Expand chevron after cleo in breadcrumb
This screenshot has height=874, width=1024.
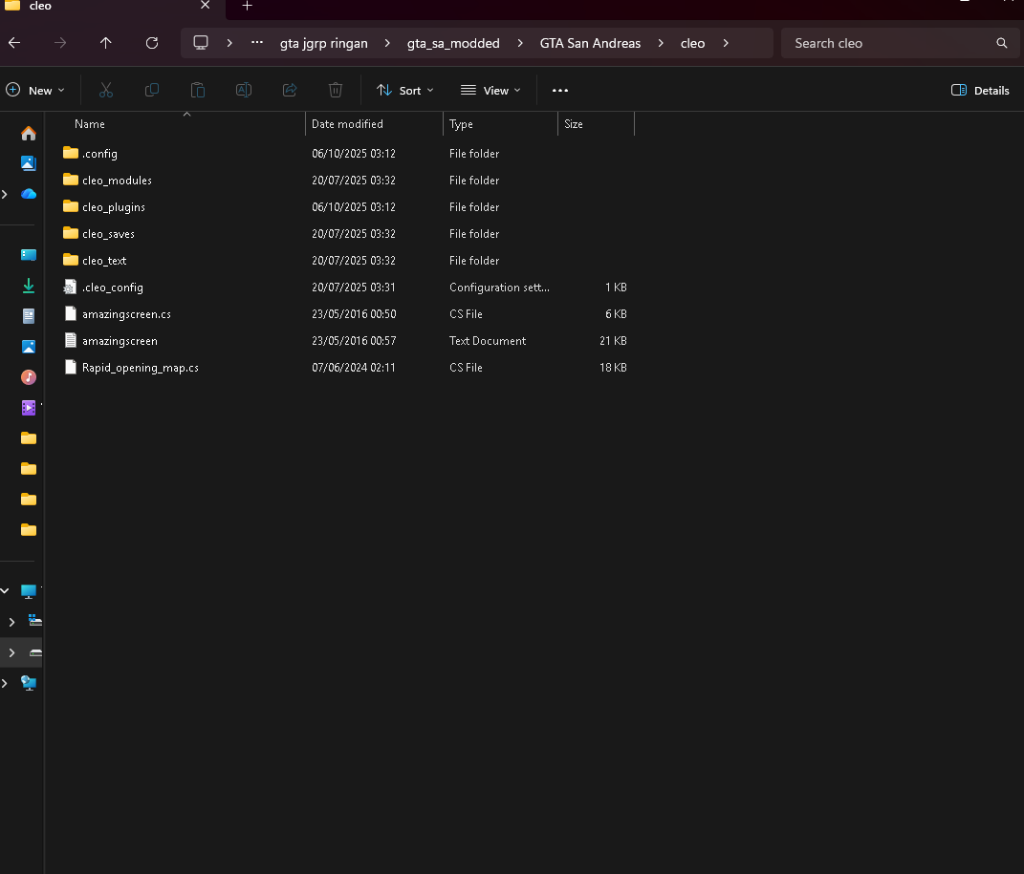pyautogui.click(x=726, y=43)
